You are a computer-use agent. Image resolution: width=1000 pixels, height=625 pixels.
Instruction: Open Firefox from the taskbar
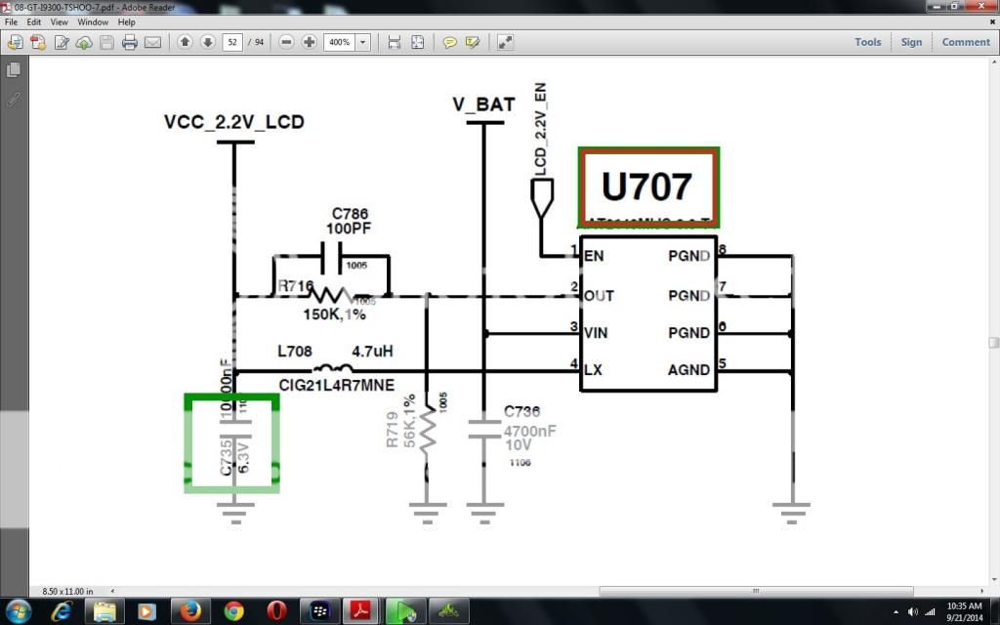tap(190, 611)
